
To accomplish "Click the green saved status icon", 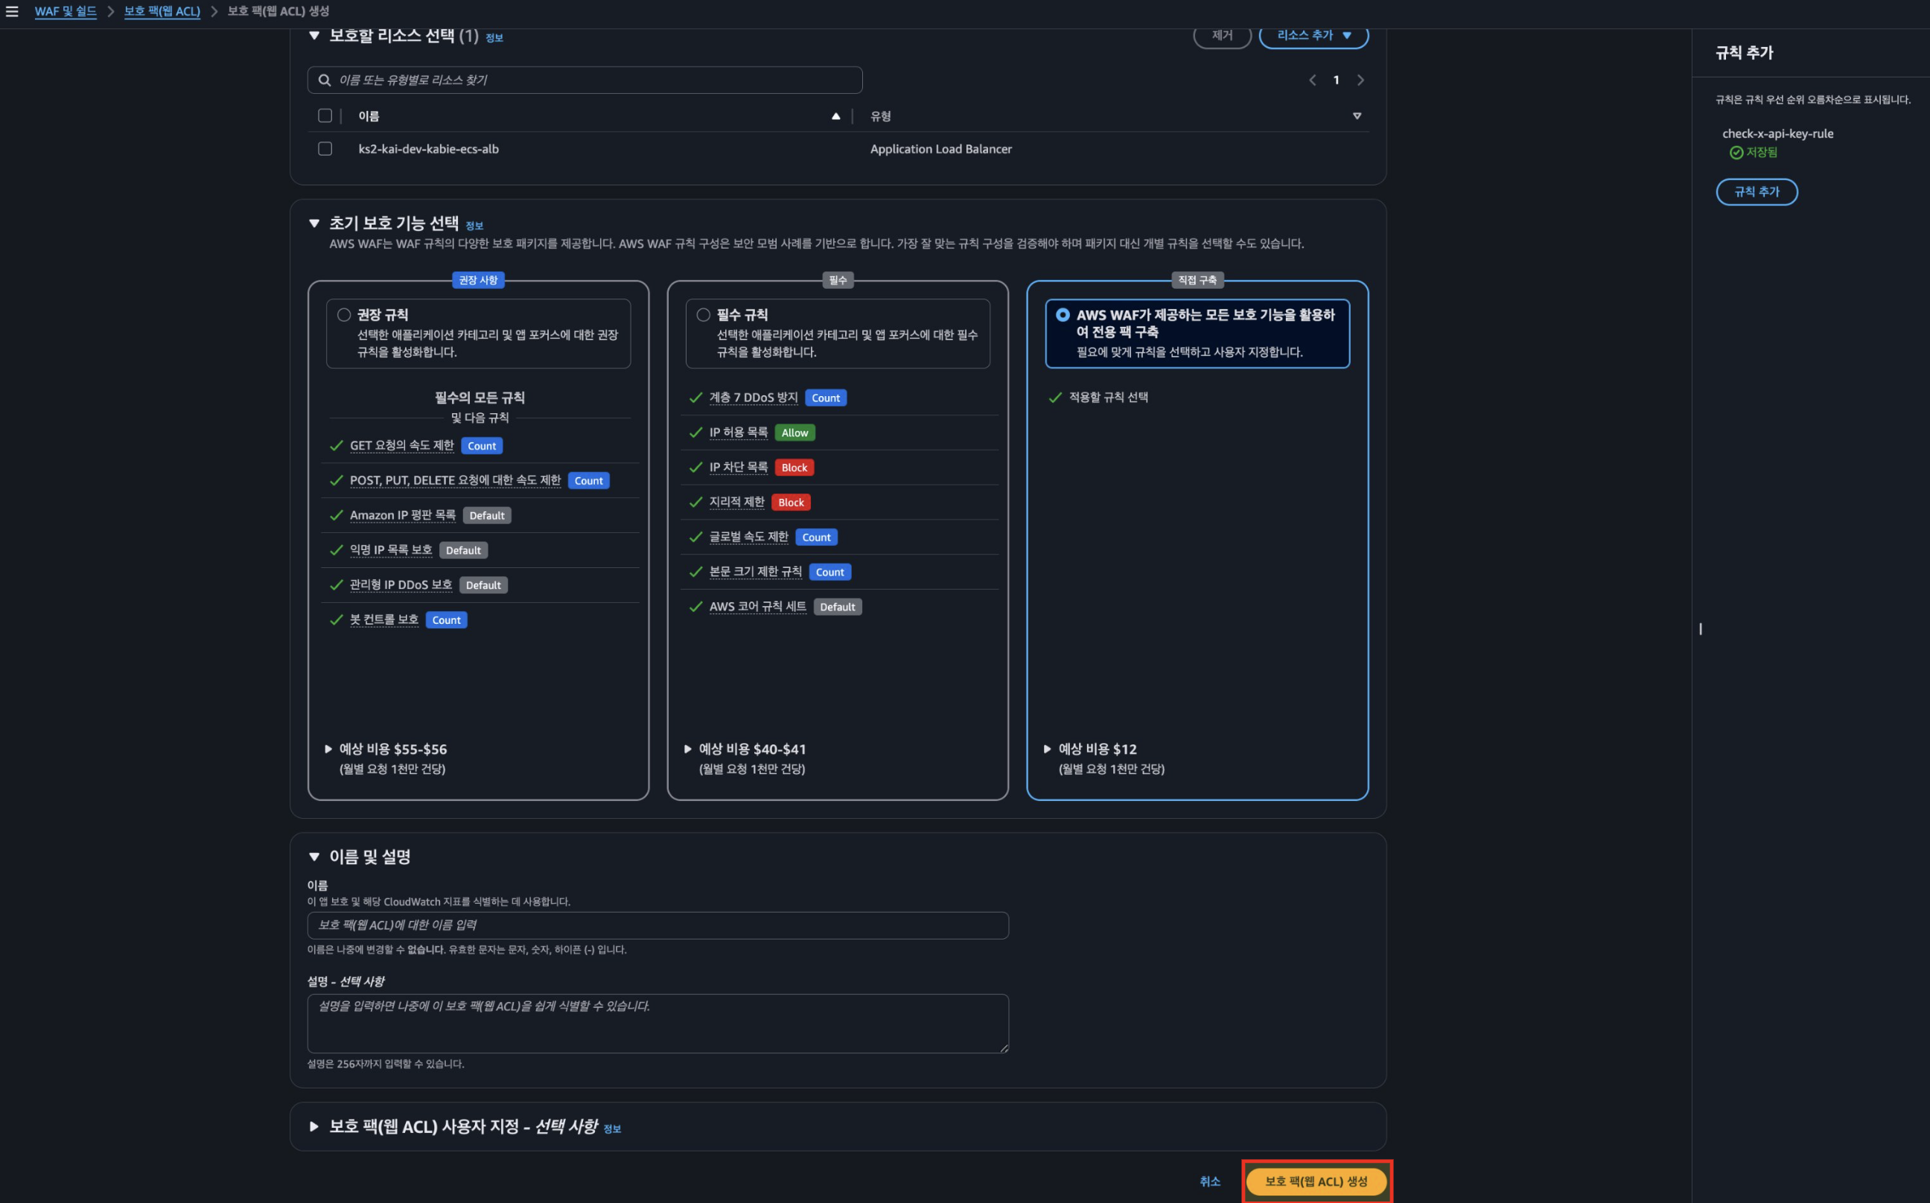I will tap(1736, 153).
